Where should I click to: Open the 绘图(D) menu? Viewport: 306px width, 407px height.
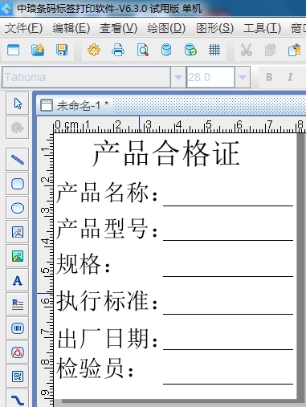pyautogui.click(x=166, y=28)
